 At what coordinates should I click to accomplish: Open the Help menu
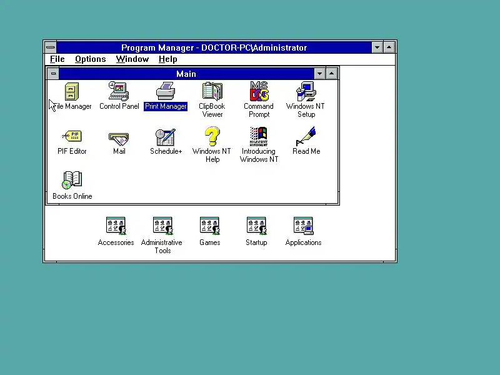[x=167, y=59]
